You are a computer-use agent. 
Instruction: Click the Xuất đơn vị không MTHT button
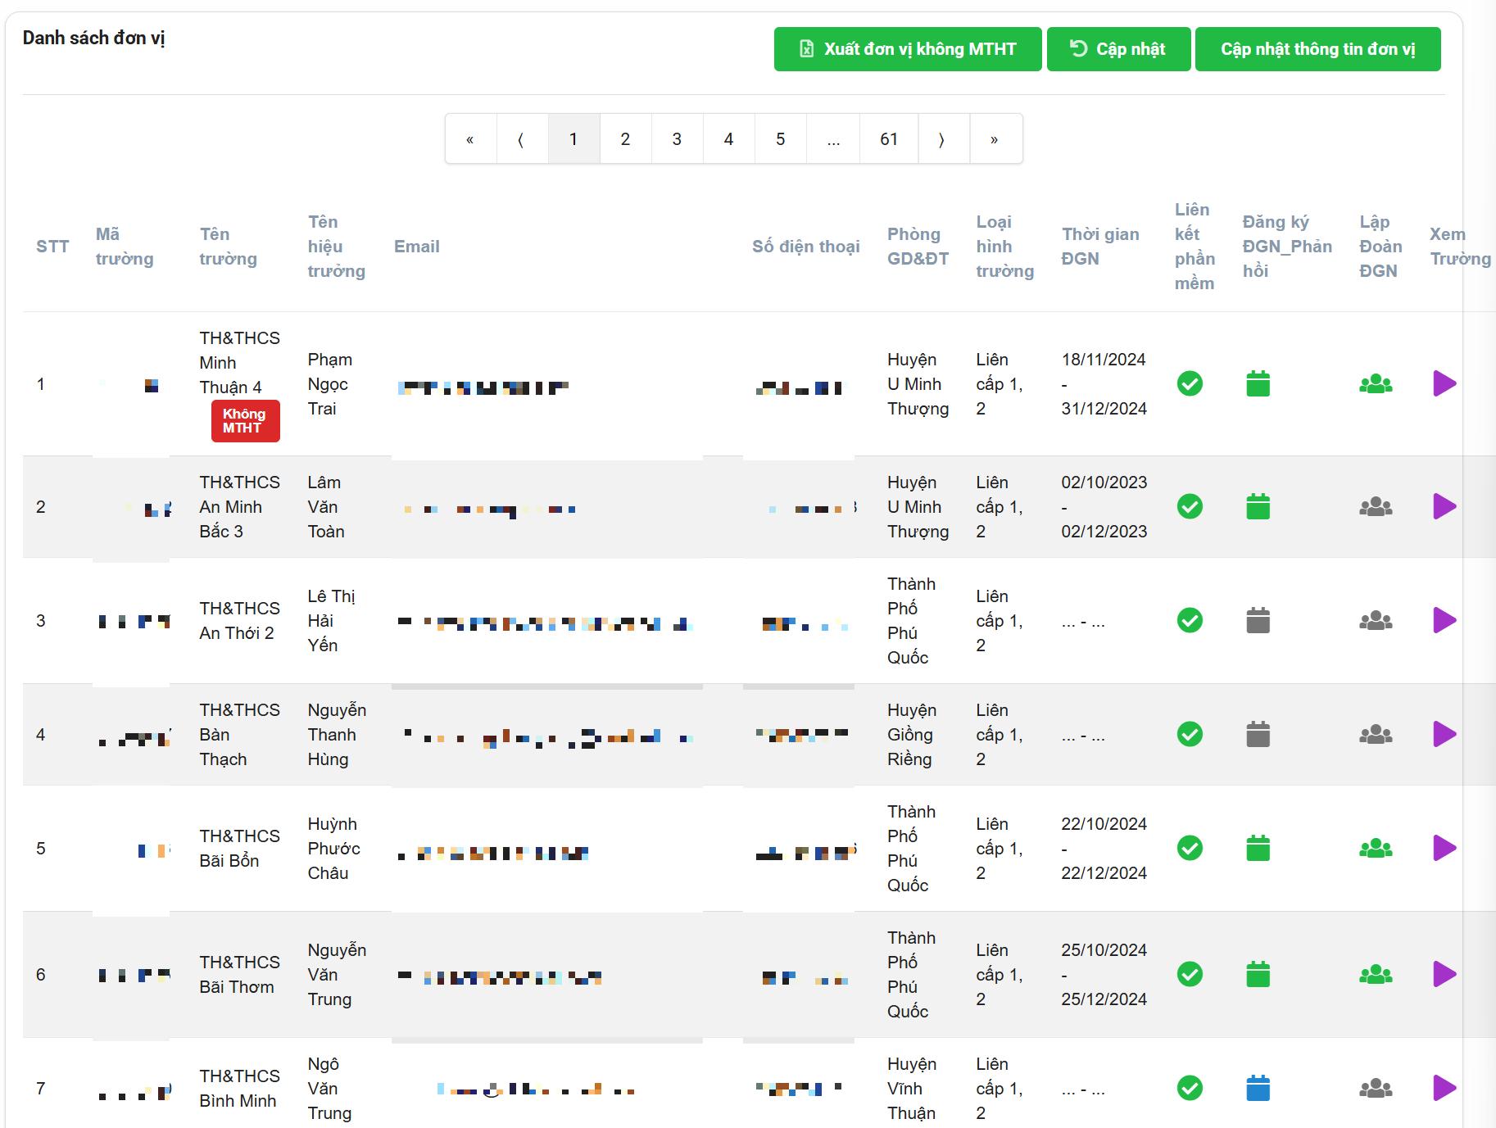click(907, 49)
